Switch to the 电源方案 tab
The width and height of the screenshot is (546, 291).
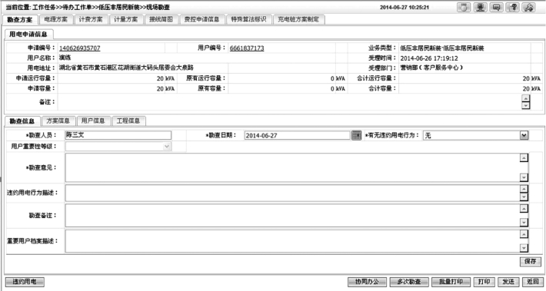(56, 19)
